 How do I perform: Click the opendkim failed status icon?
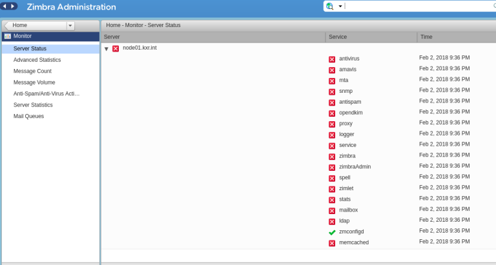[332, 113]
